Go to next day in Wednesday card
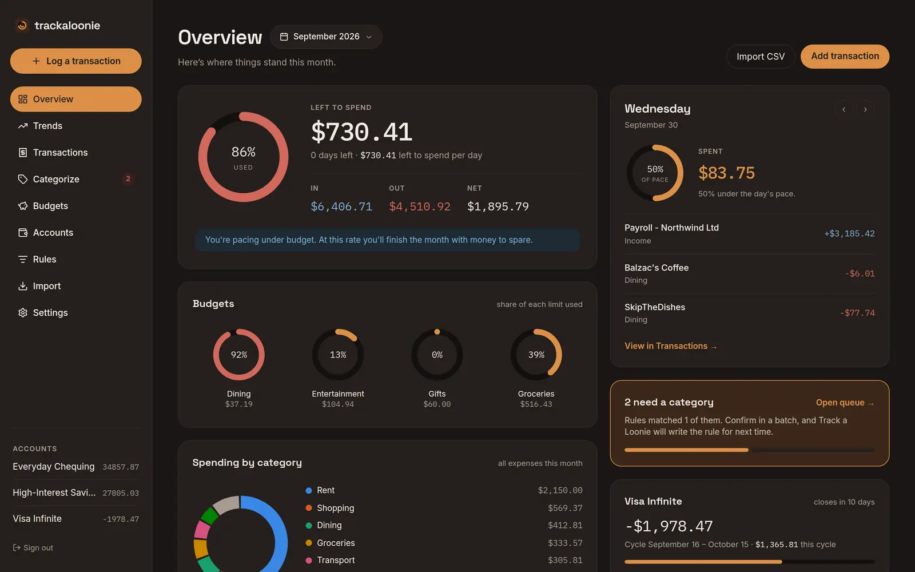Viewport: 915px width, 572px height. pyautogui.click(x=865, y=109)
